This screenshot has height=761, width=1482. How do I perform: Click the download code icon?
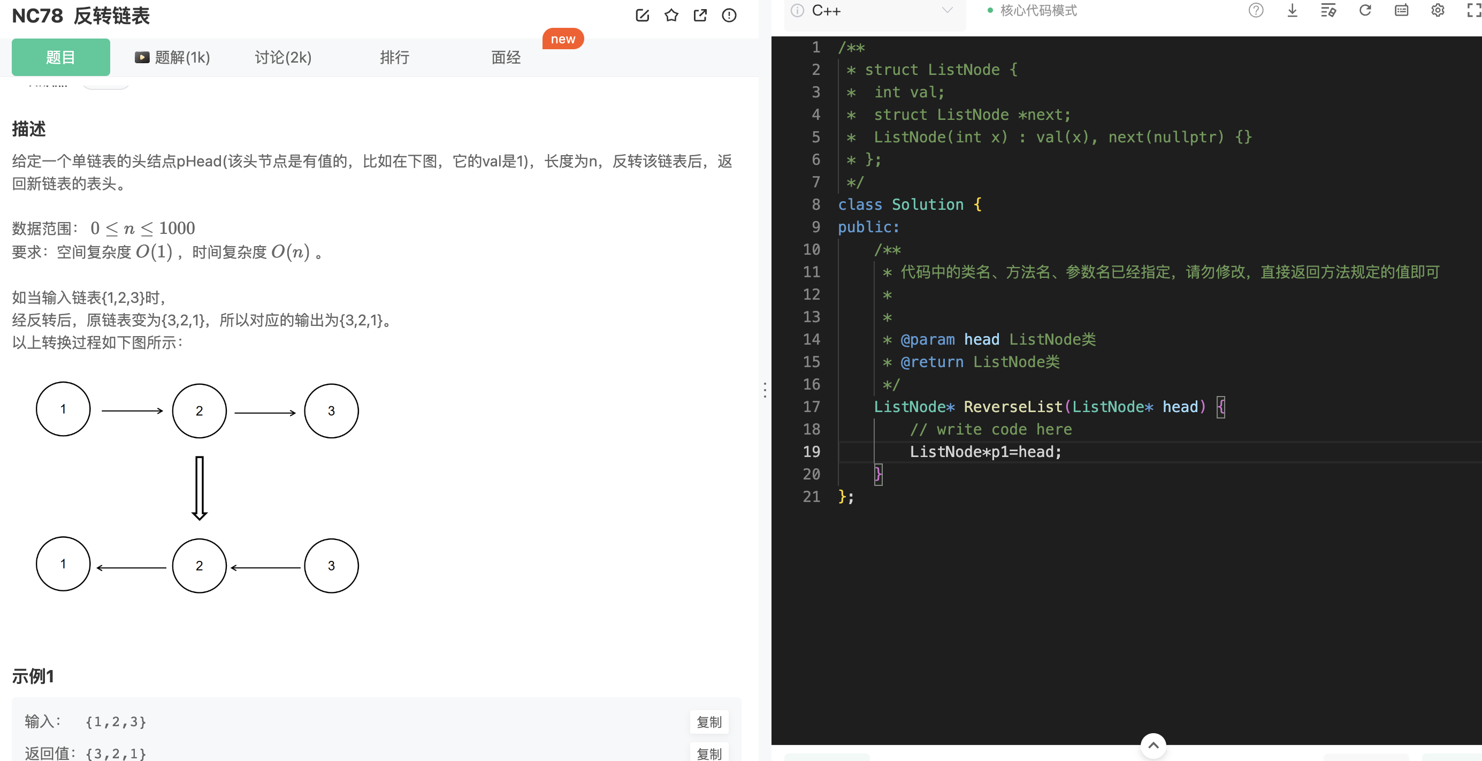(x=1292, y=10)
